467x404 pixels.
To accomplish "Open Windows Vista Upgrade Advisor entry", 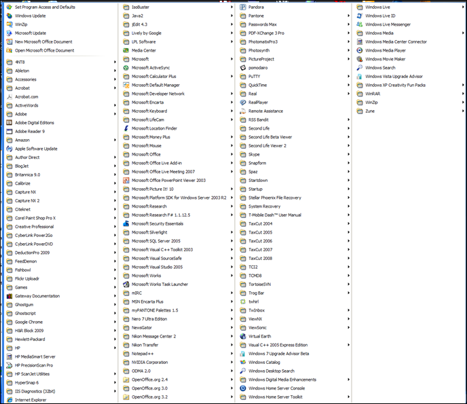I will click(x=394, y=76).
